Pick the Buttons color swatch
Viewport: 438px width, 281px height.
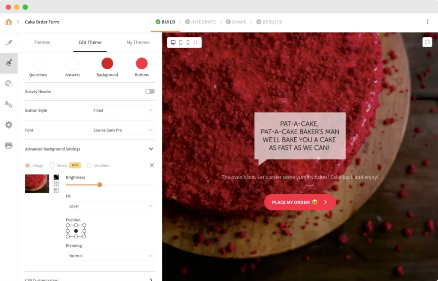[142, 63]
